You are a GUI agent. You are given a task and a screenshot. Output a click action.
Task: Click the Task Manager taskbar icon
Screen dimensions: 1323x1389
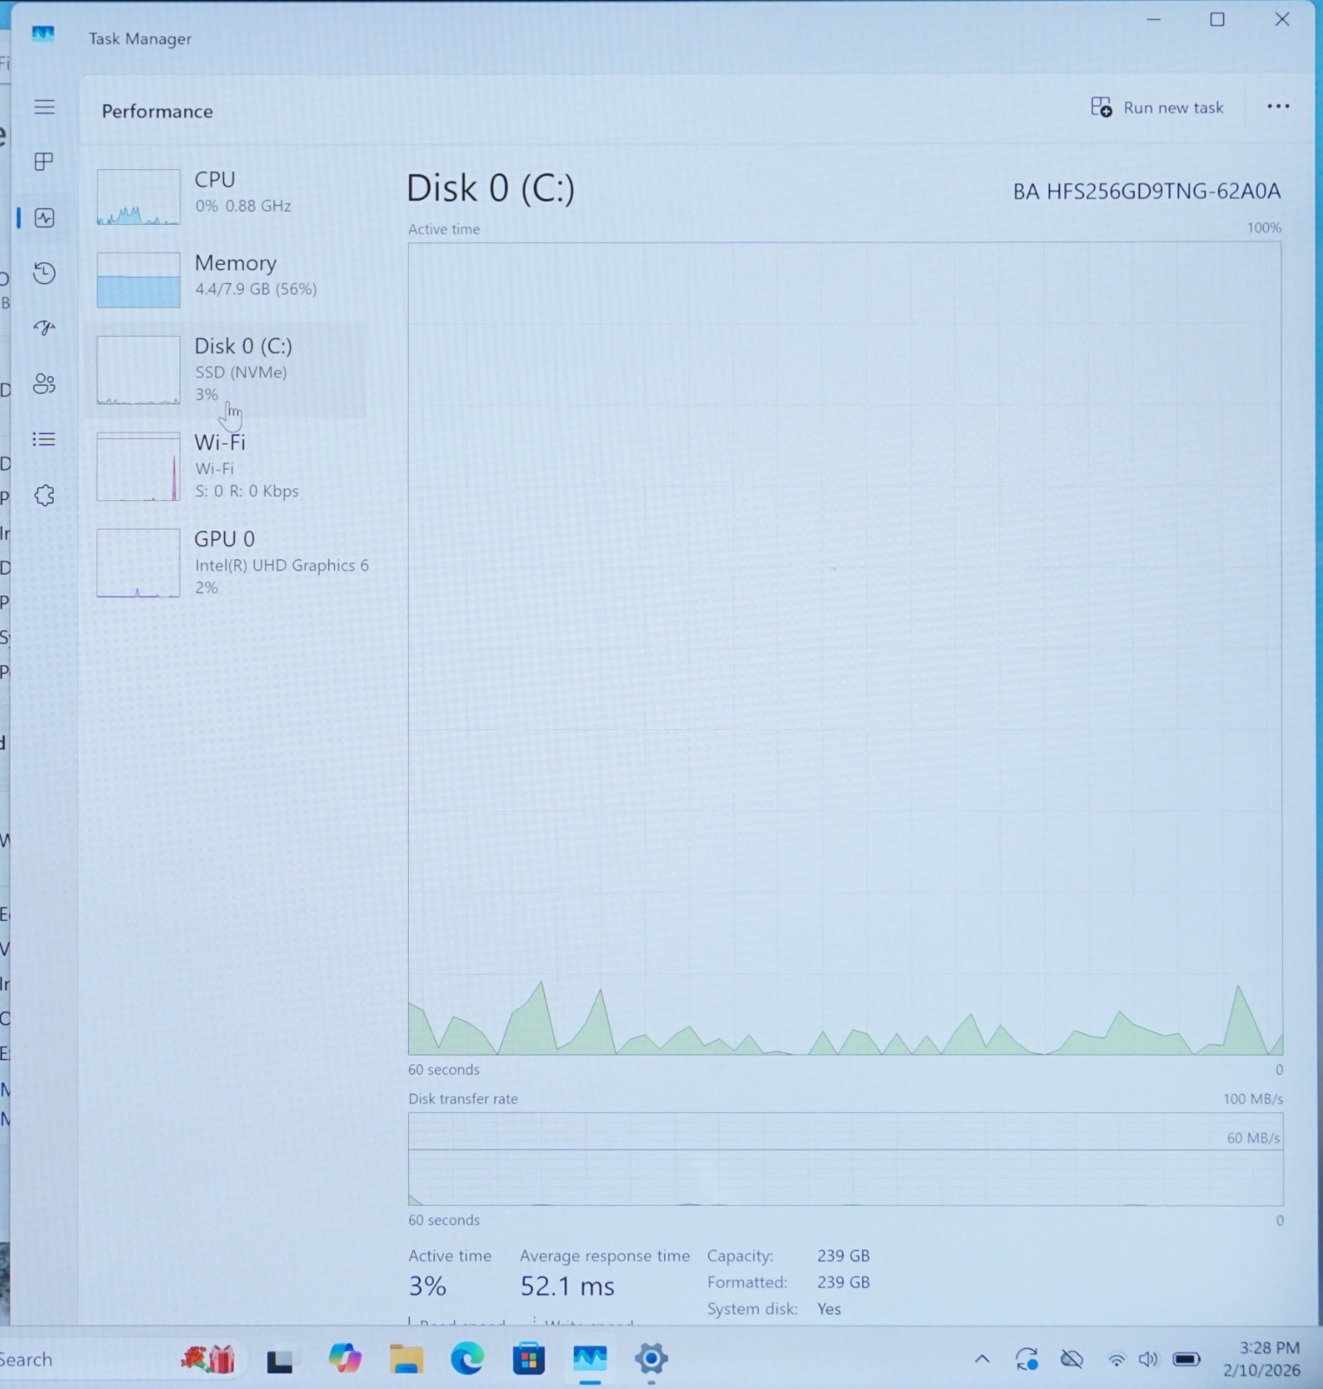pyautogui.click(x=589, y=1359)
